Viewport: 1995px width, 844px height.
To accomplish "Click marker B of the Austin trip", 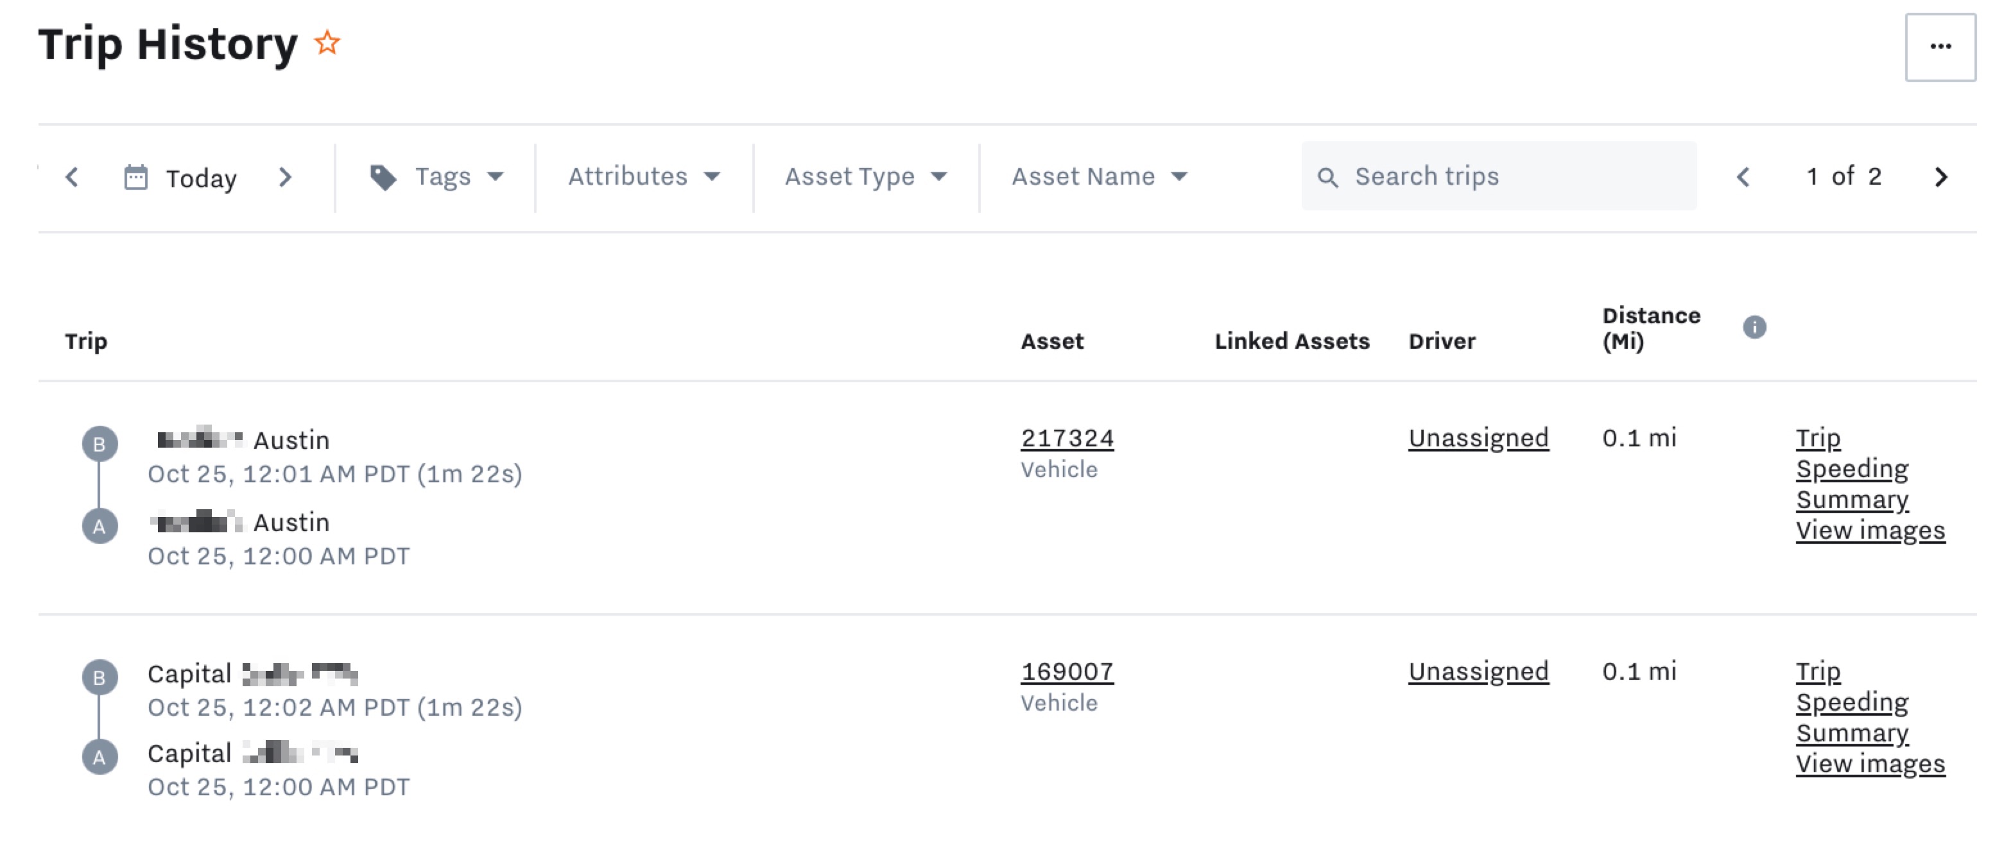I will coord(100,444).
